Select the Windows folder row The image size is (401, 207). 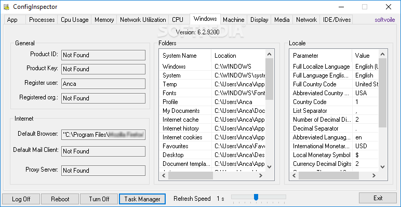[212, 67]
